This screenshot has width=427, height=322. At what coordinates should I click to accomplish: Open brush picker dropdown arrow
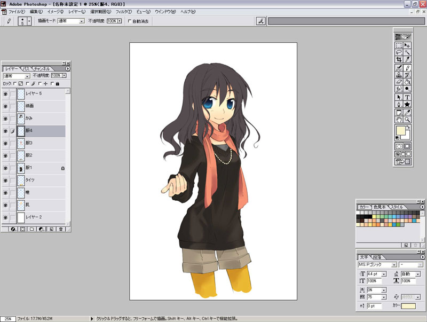click(29, 21)
